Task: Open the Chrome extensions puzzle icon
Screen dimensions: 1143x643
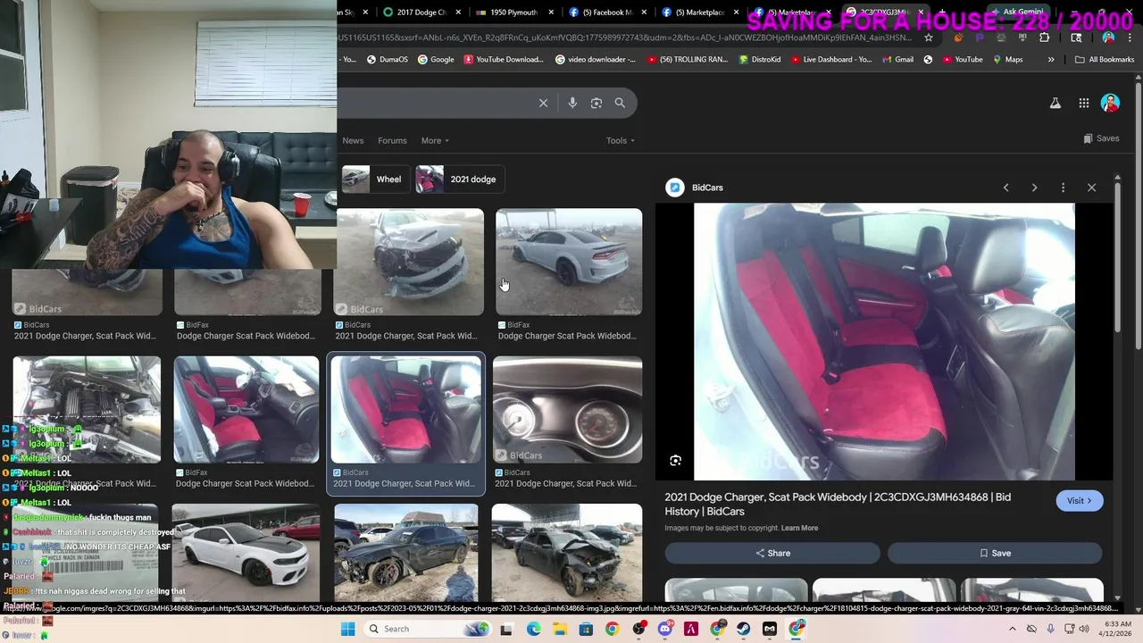Action: [x=1044, y=38]
